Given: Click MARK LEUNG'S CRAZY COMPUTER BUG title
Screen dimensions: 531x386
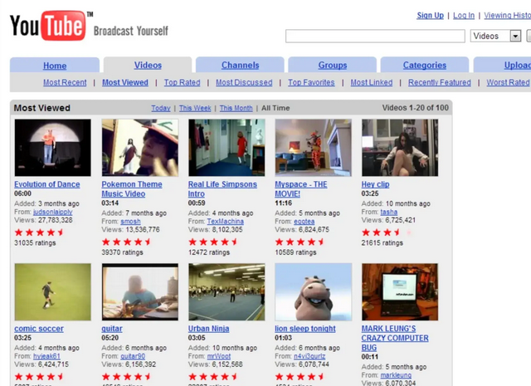Looking at the screenshot, I should coord(395,338).
